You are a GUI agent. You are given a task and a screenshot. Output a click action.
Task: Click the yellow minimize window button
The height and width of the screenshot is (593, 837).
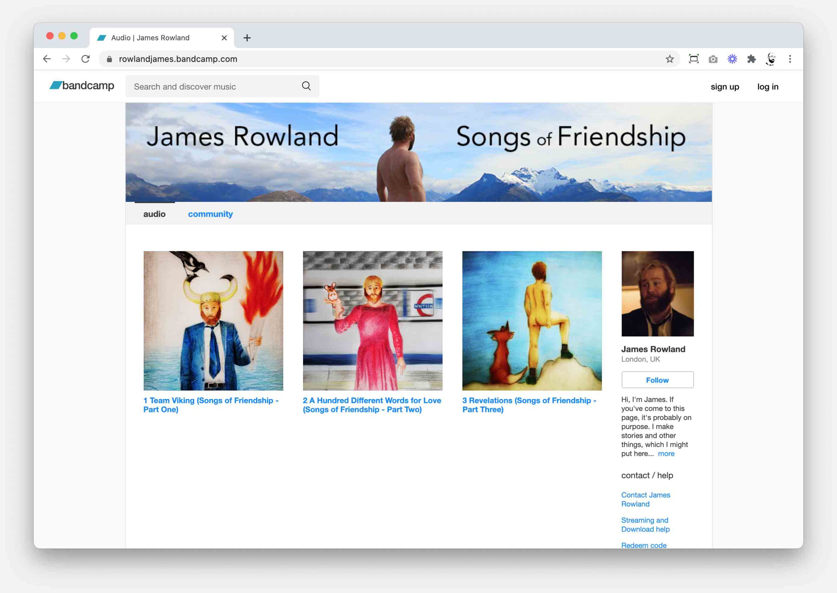click(x=62, y=35)
